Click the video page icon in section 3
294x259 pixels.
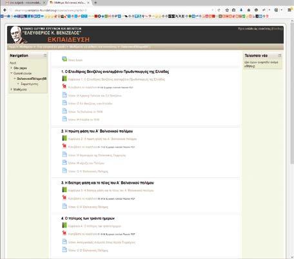pyautogui.click(x=64, y=206)
